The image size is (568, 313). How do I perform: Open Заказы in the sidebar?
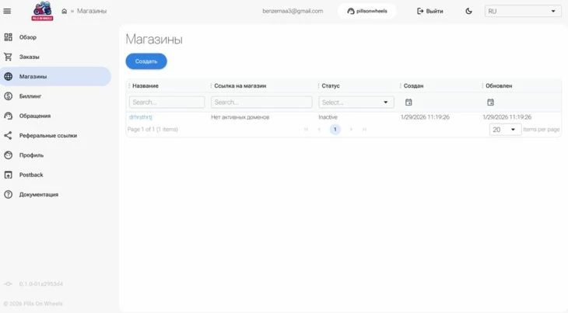click(29, 57)
